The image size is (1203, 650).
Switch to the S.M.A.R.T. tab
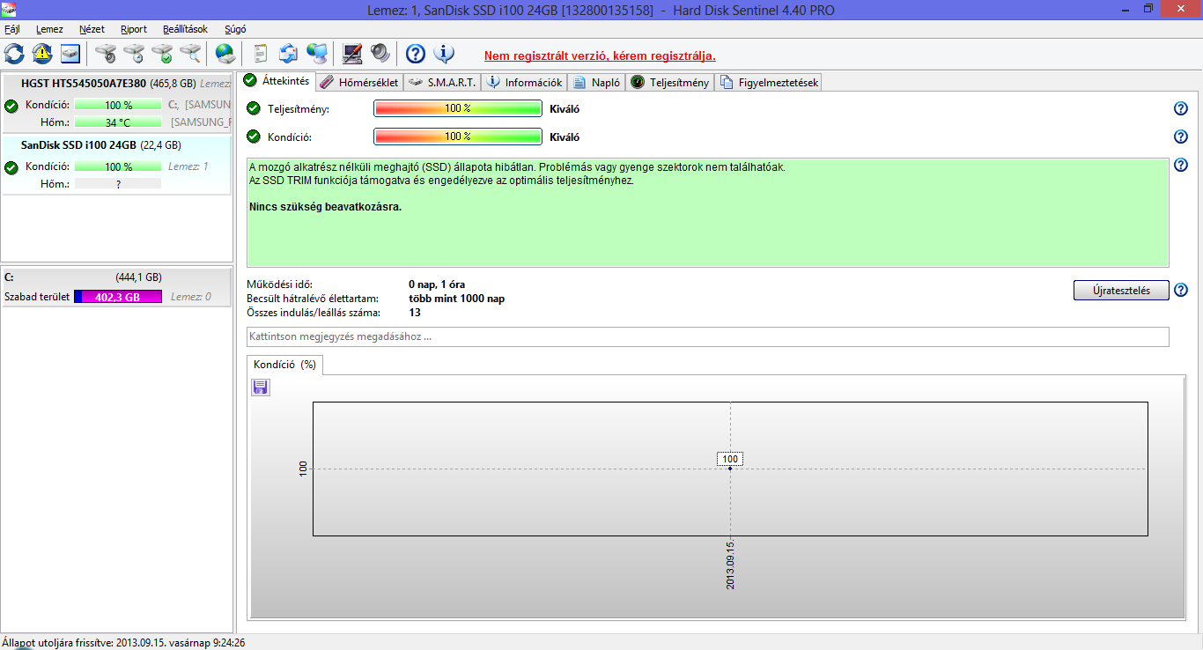(x=442, y=83)
